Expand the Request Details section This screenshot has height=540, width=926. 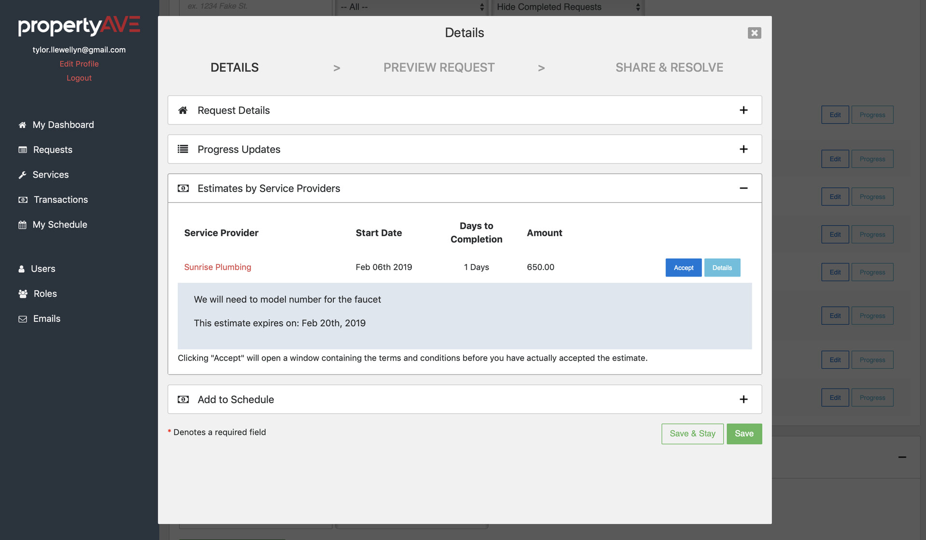[744, 110]
